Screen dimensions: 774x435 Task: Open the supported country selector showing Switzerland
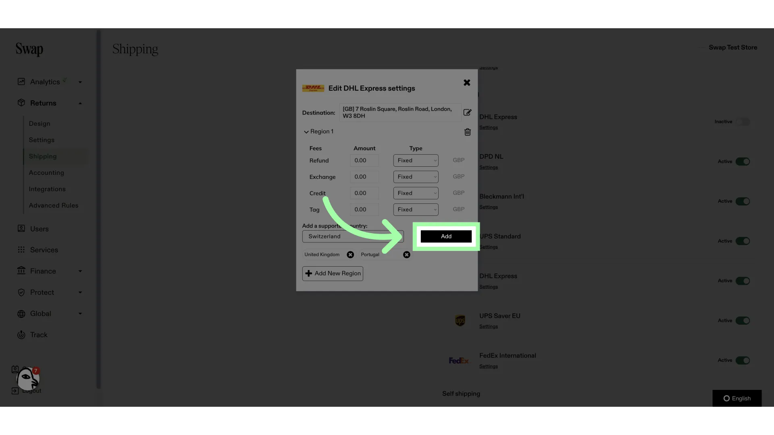tap(353, 236)
